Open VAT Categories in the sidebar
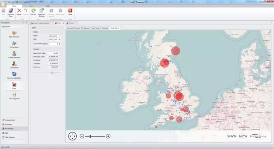The width and height of the screenshot is (274, 149). click(x=14, y=96)
